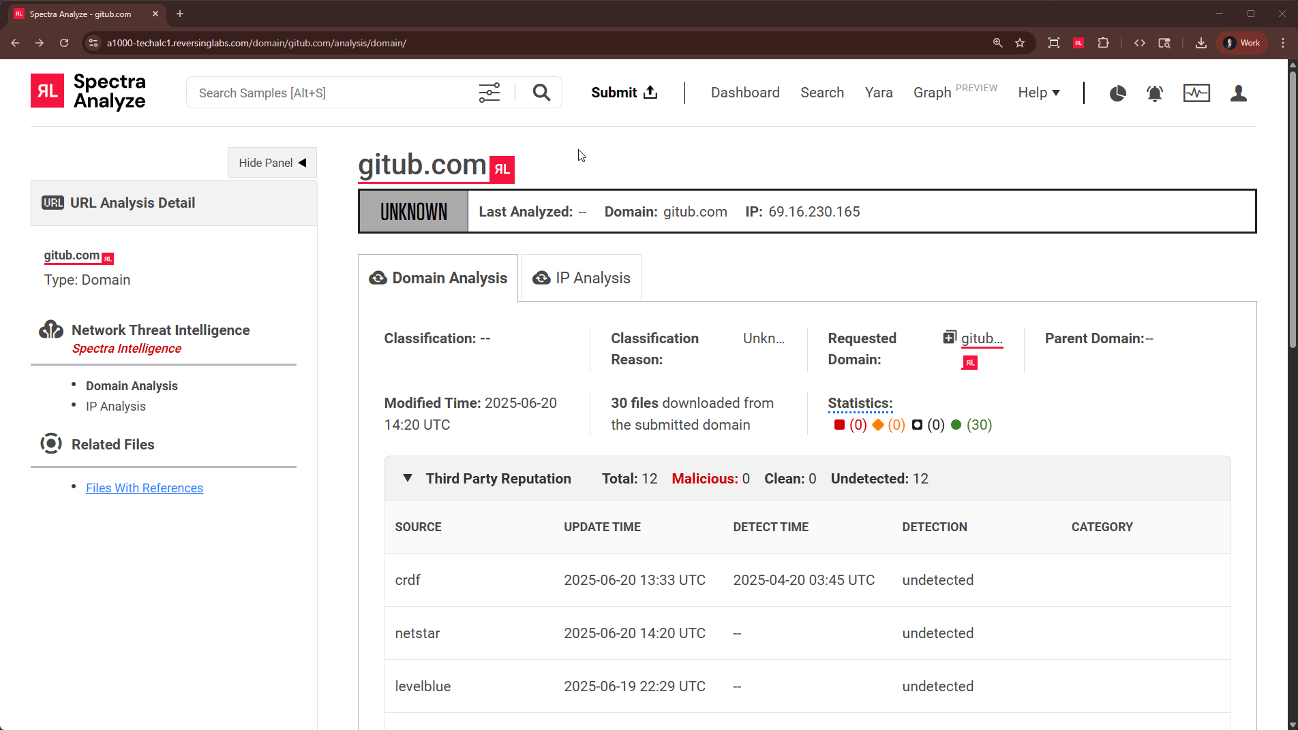
Task: Click the red malicious statistics square
Action: (x=839, y=425)
